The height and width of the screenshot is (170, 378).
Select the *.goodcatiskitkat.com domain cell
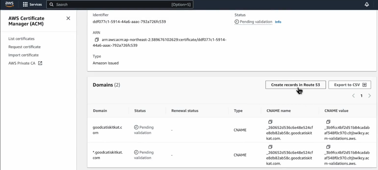coord(108,155)
